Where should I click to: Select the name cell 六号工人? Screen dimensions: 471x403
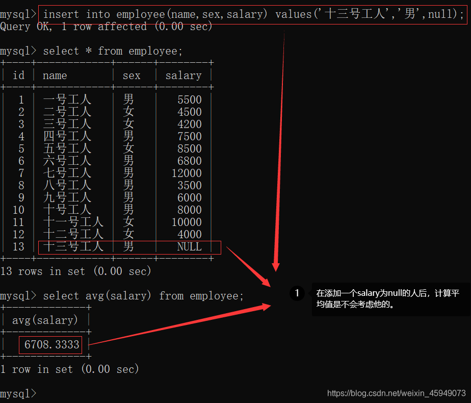click(x=67, y=161)
